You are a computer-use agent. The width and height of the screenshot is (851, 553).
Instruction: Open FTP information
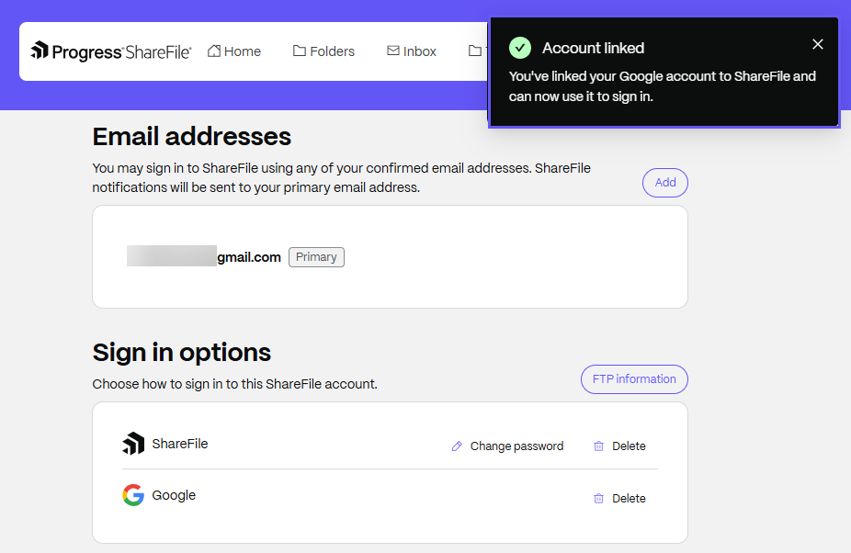pyautogui.click(x=634, y=379)
